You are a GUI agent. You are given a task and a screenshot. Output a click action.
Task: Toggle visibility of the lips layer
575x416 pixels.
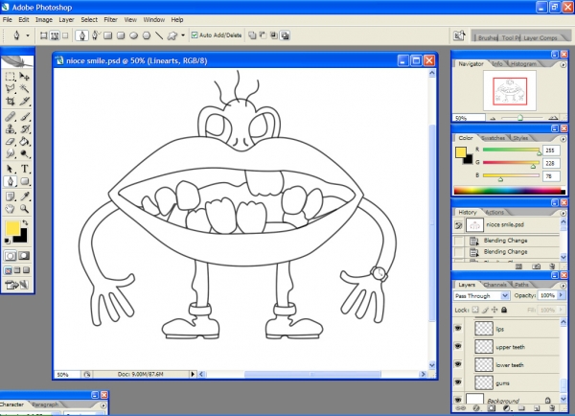pos(458,329)
